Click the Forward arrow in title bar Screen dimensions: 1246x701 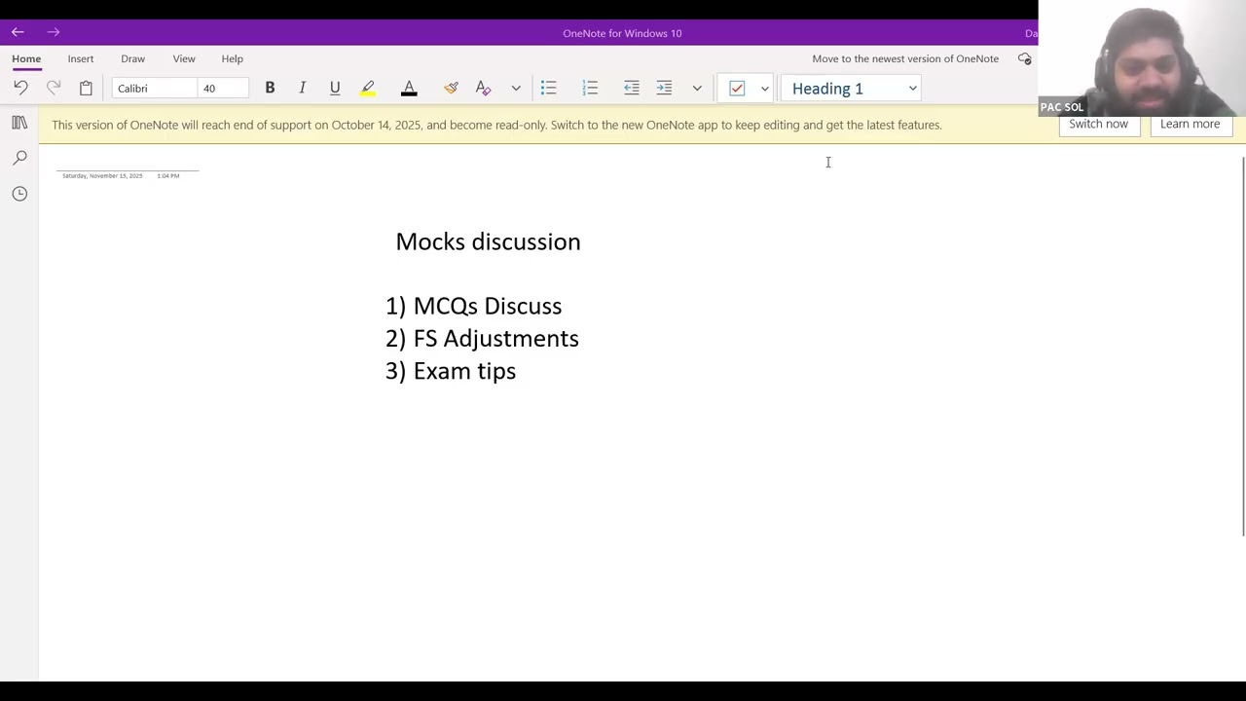point(54,32)
